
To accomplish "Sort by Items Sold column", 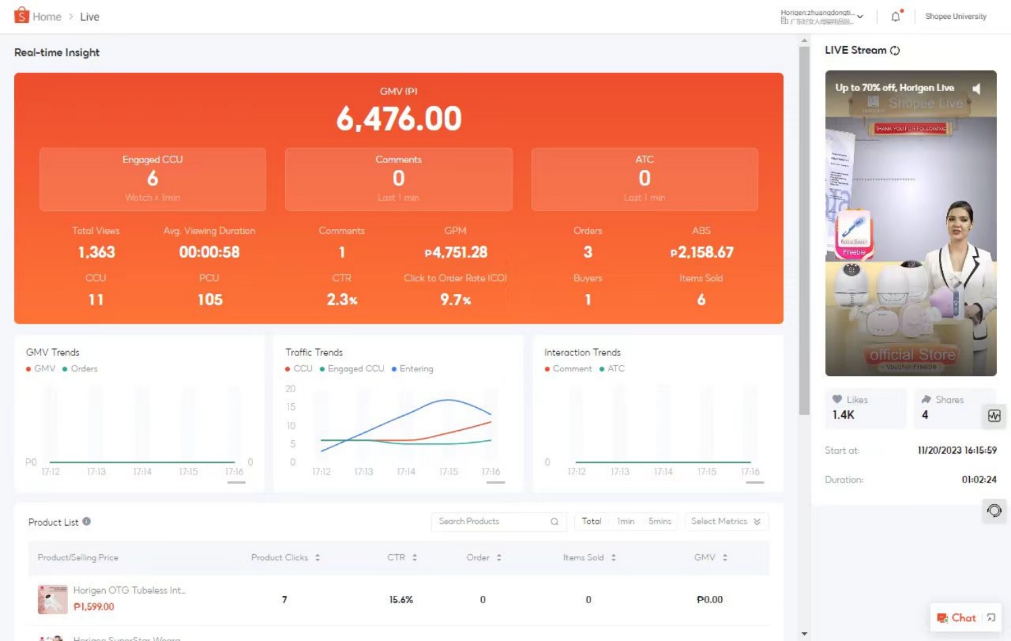I will click(x=613, y=557).
